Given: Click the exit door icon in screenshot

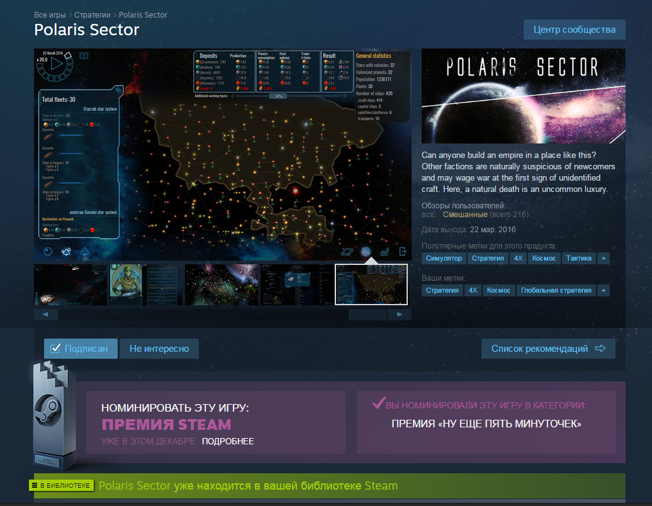Looking at the screenshot, I should 403,251.
